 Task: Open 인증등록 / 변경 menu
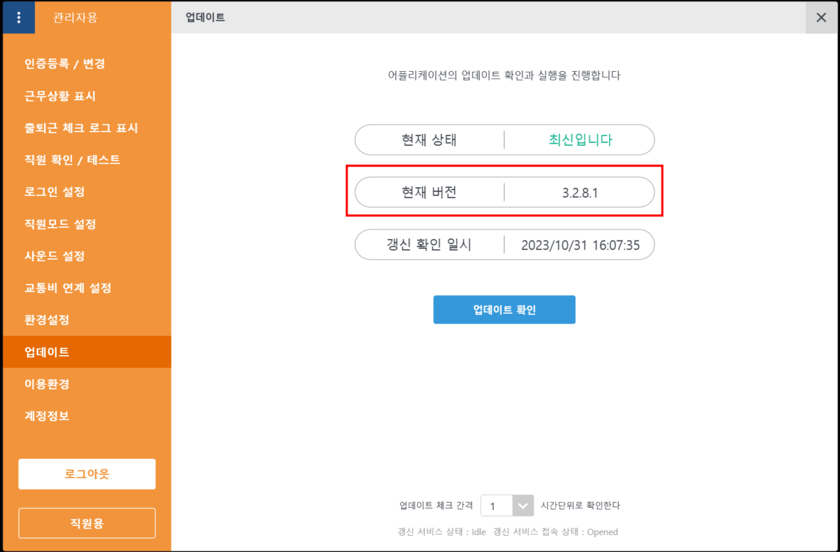pos(65,64)
